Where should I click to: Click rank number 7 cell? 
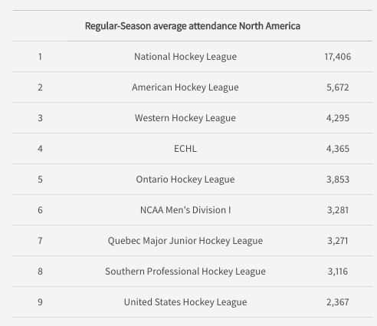[40, 241]
